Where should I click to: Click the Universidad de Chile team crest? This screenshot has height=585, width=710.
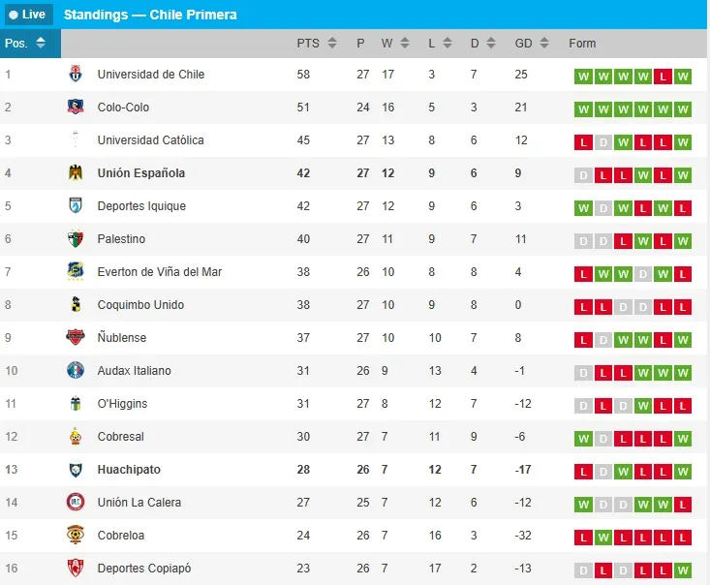76,75
